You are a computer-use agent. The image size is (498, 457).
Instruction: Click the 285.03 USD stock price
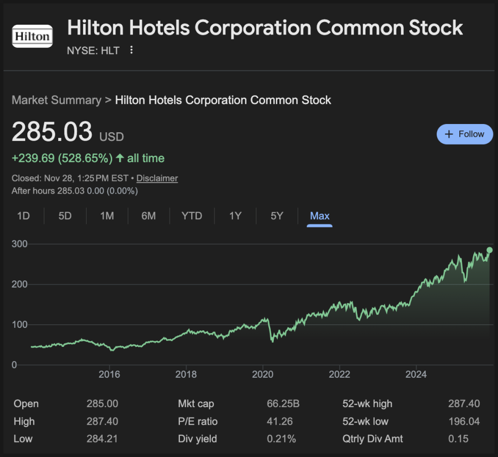pos(52,132)
